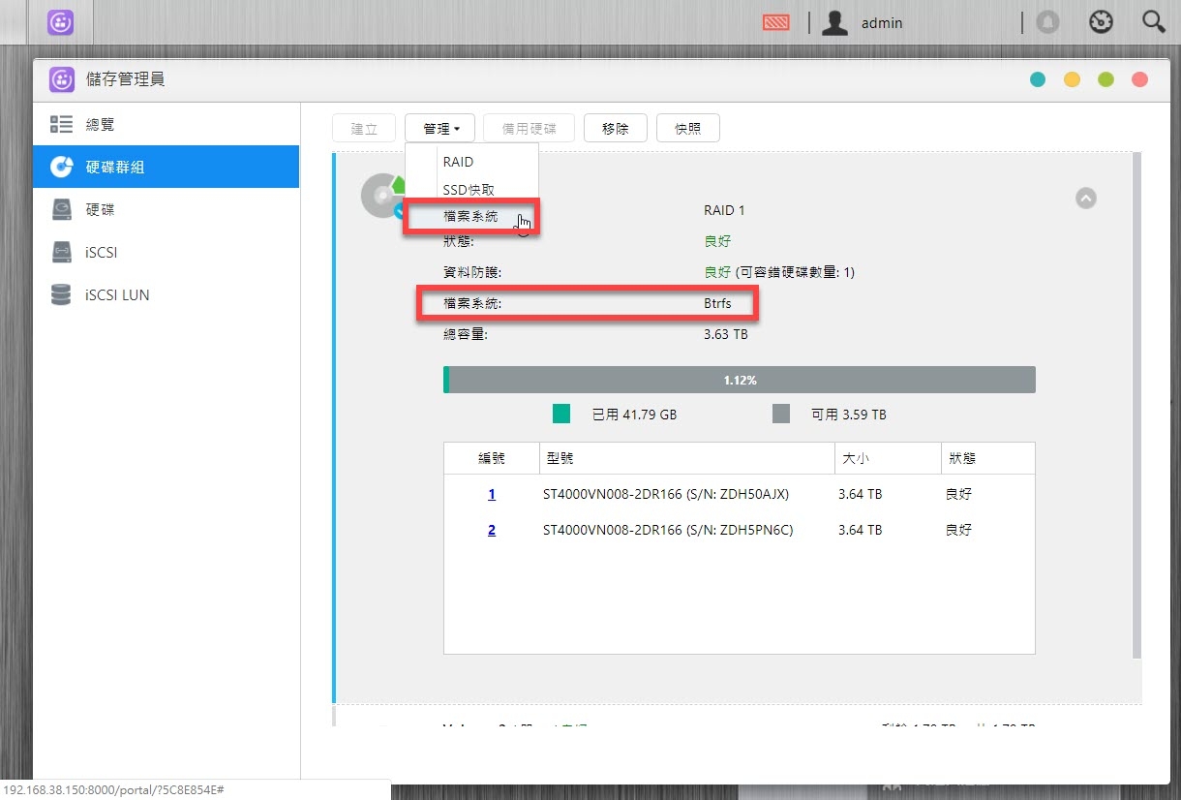
Task: Click the Storage Manager app icon in title bar
Action: tap(62, 79)
